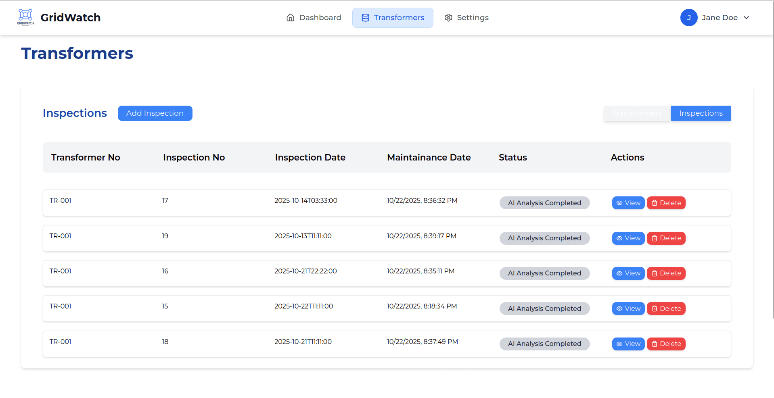The width and height of the screenshot is (774, 398).
Task: Click eye icon for inspection 16
Action: (x=619, y=273)
